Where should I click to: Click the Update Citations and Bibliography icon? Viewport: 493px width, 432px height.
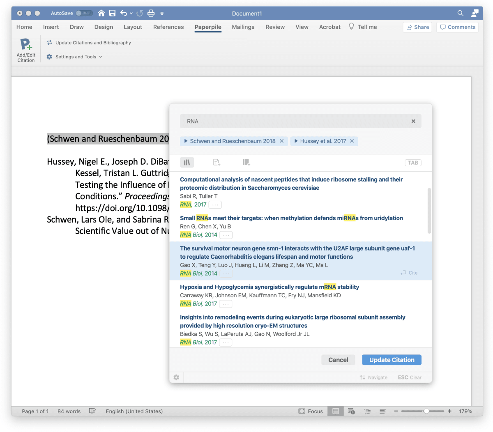pyautogui.click(x=49, y=43)
